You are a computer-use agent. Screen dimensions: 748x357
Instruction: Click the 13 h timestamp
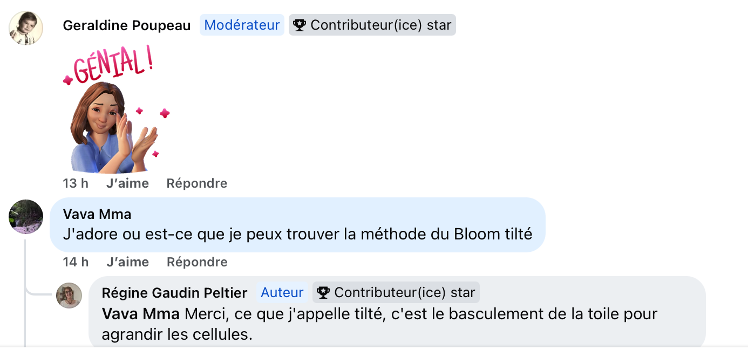pyautogui.click(x=76, y=183)
